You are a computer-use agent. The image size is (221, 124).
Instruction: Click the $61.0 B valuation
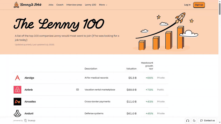(131, 113)
